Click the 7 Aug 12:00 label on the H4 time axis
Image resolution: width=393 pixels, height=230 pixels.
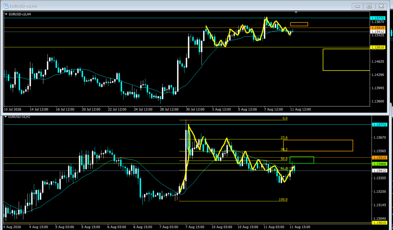pyautogui.click(x=273, y=109)
